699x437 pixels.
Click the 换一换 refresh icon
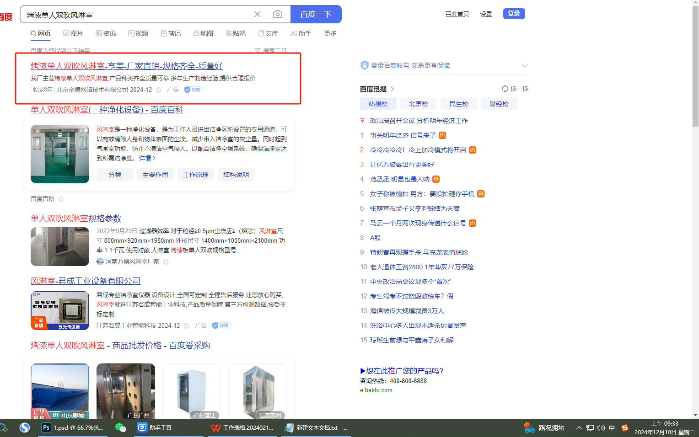click(505, 89)
